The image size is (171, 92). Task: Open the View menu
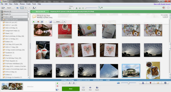click(x=11, y=4)
